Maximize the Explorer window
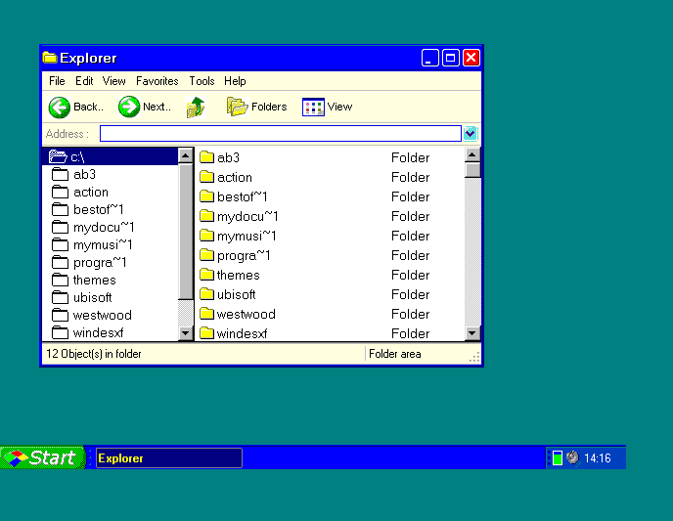Screen dimensions: 673x521 (451, 58)
